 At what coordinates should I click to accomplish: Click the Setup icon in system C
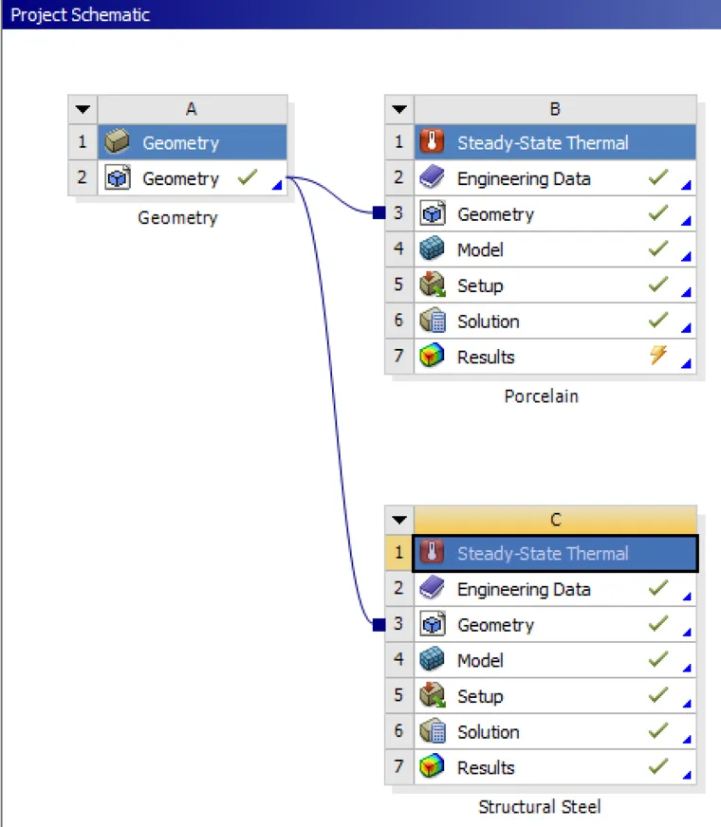(433, 695)
